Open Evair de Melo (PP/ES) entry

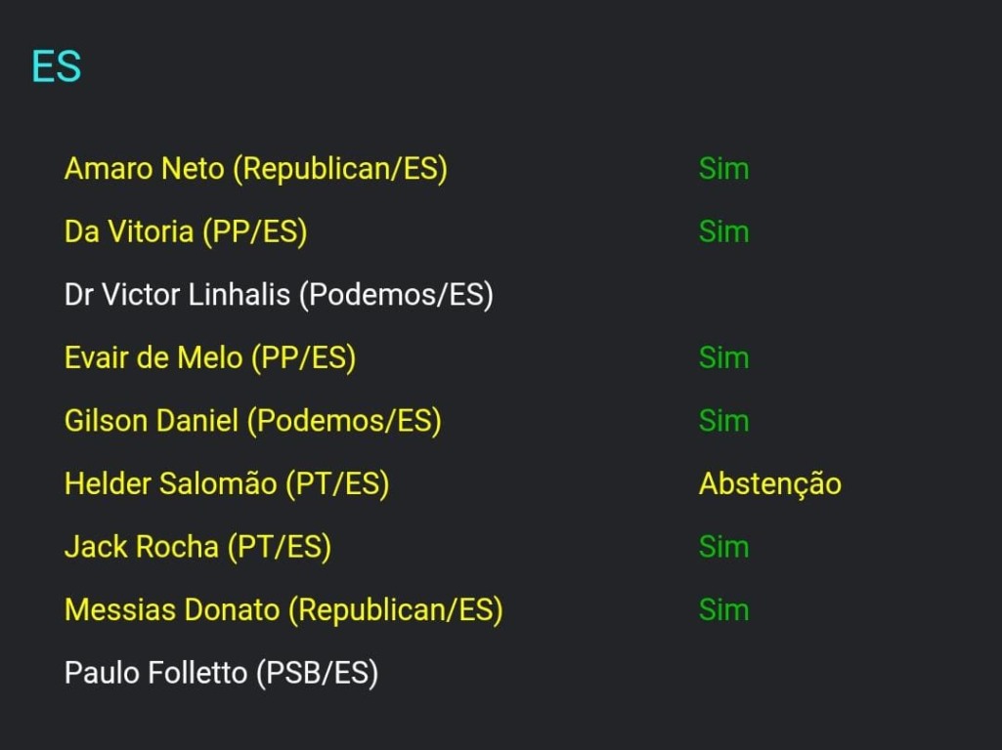click(210, 357)
